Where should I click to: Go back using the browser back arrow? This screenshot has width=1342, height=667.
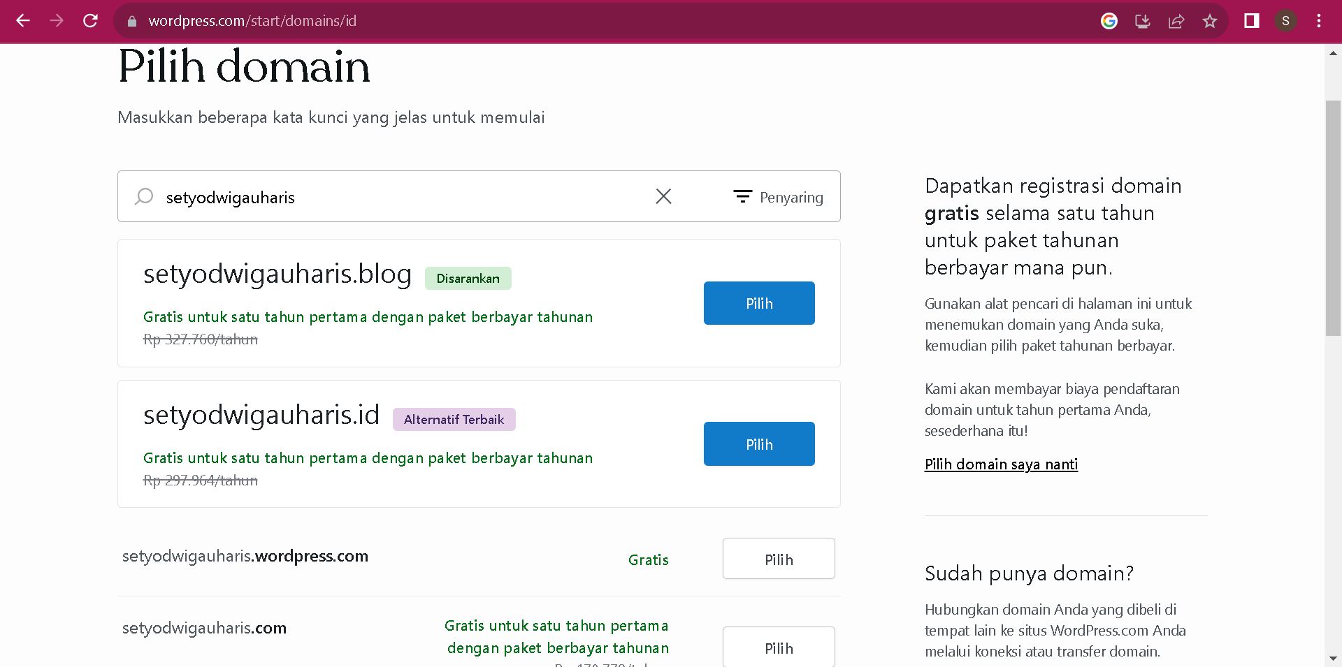[x=23, y=21]
